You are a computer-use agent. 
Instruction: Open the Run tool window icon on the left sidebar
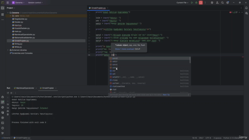[3, 102]
